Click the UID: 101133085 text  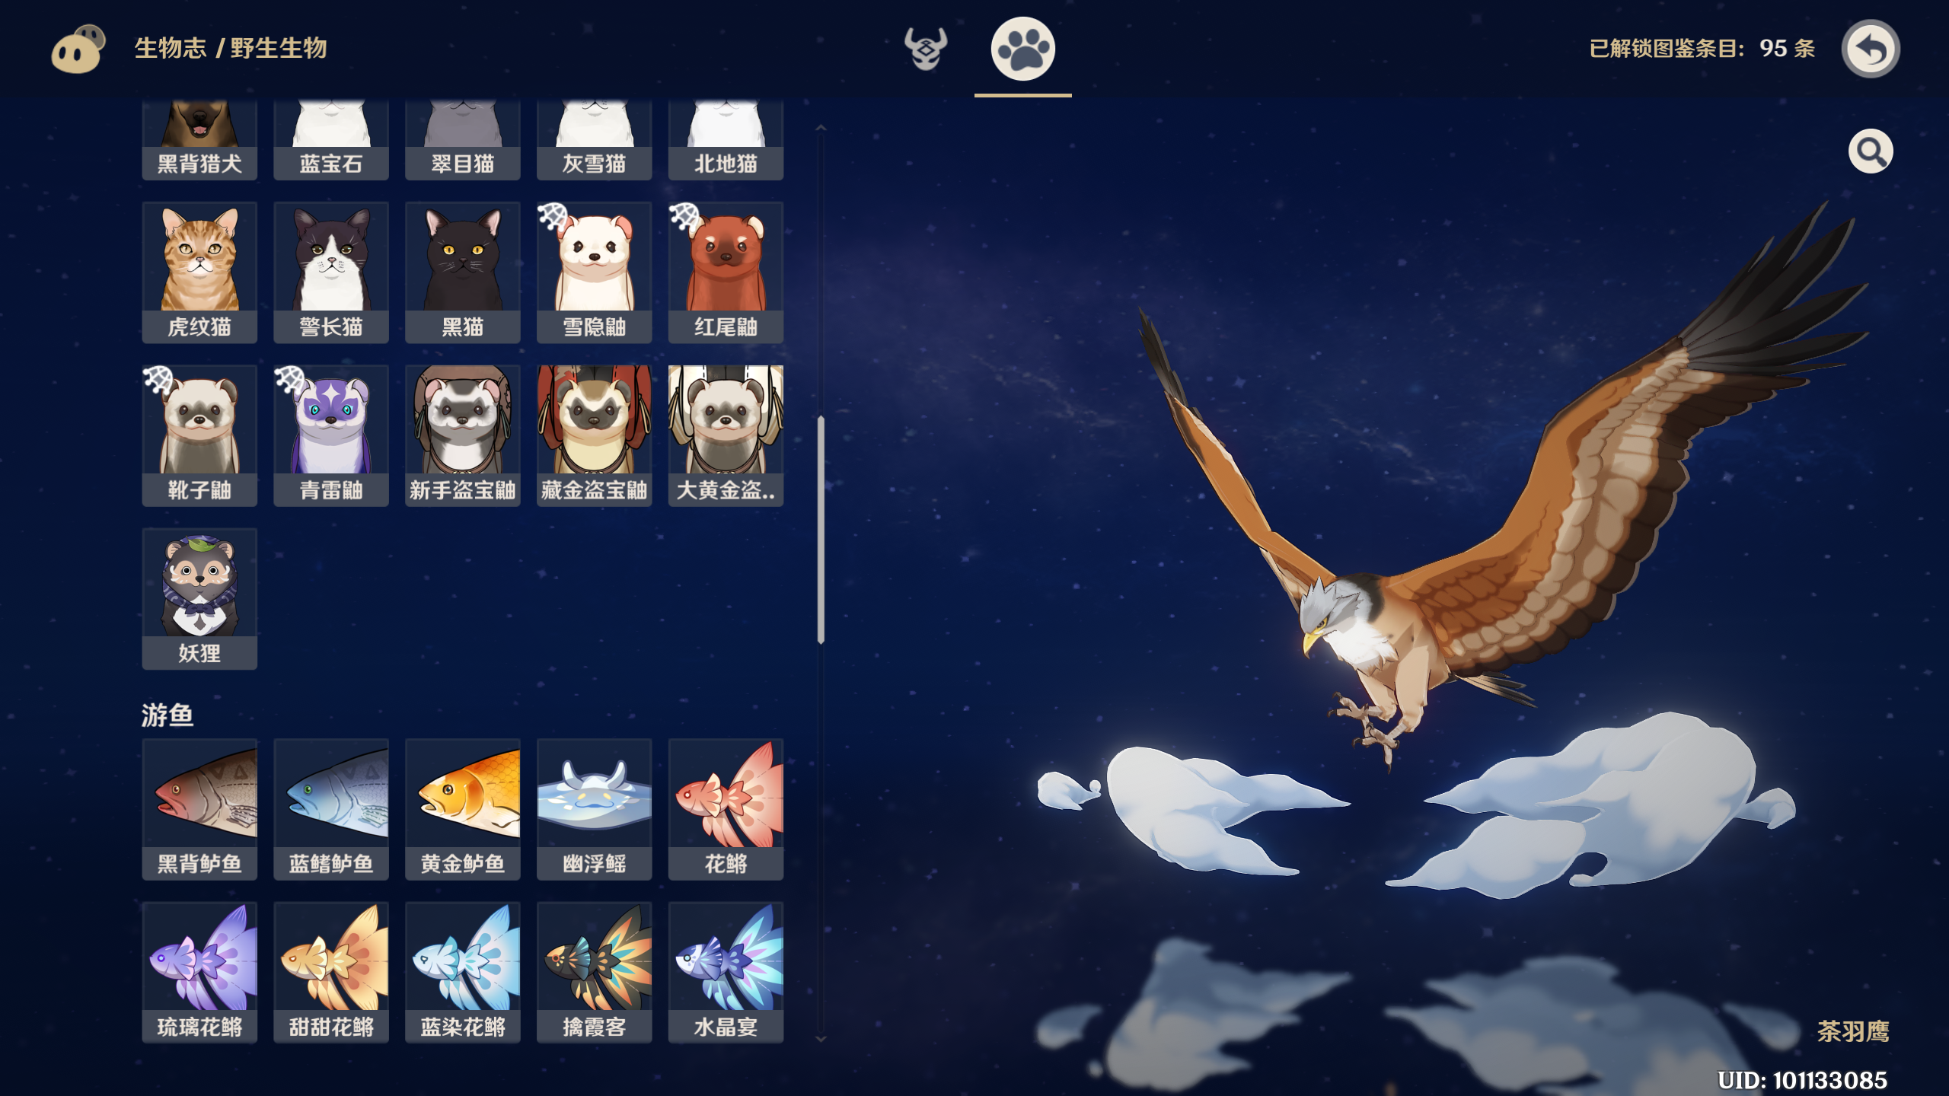tap(1803, 1080)
